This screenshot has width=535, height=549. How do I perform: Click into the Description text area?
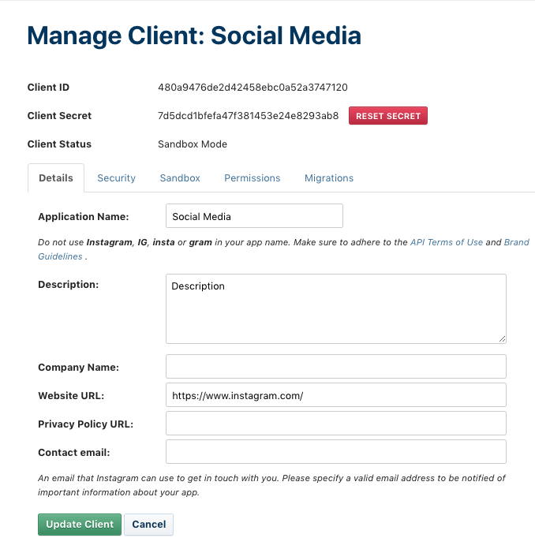click(x=335, y=308)
